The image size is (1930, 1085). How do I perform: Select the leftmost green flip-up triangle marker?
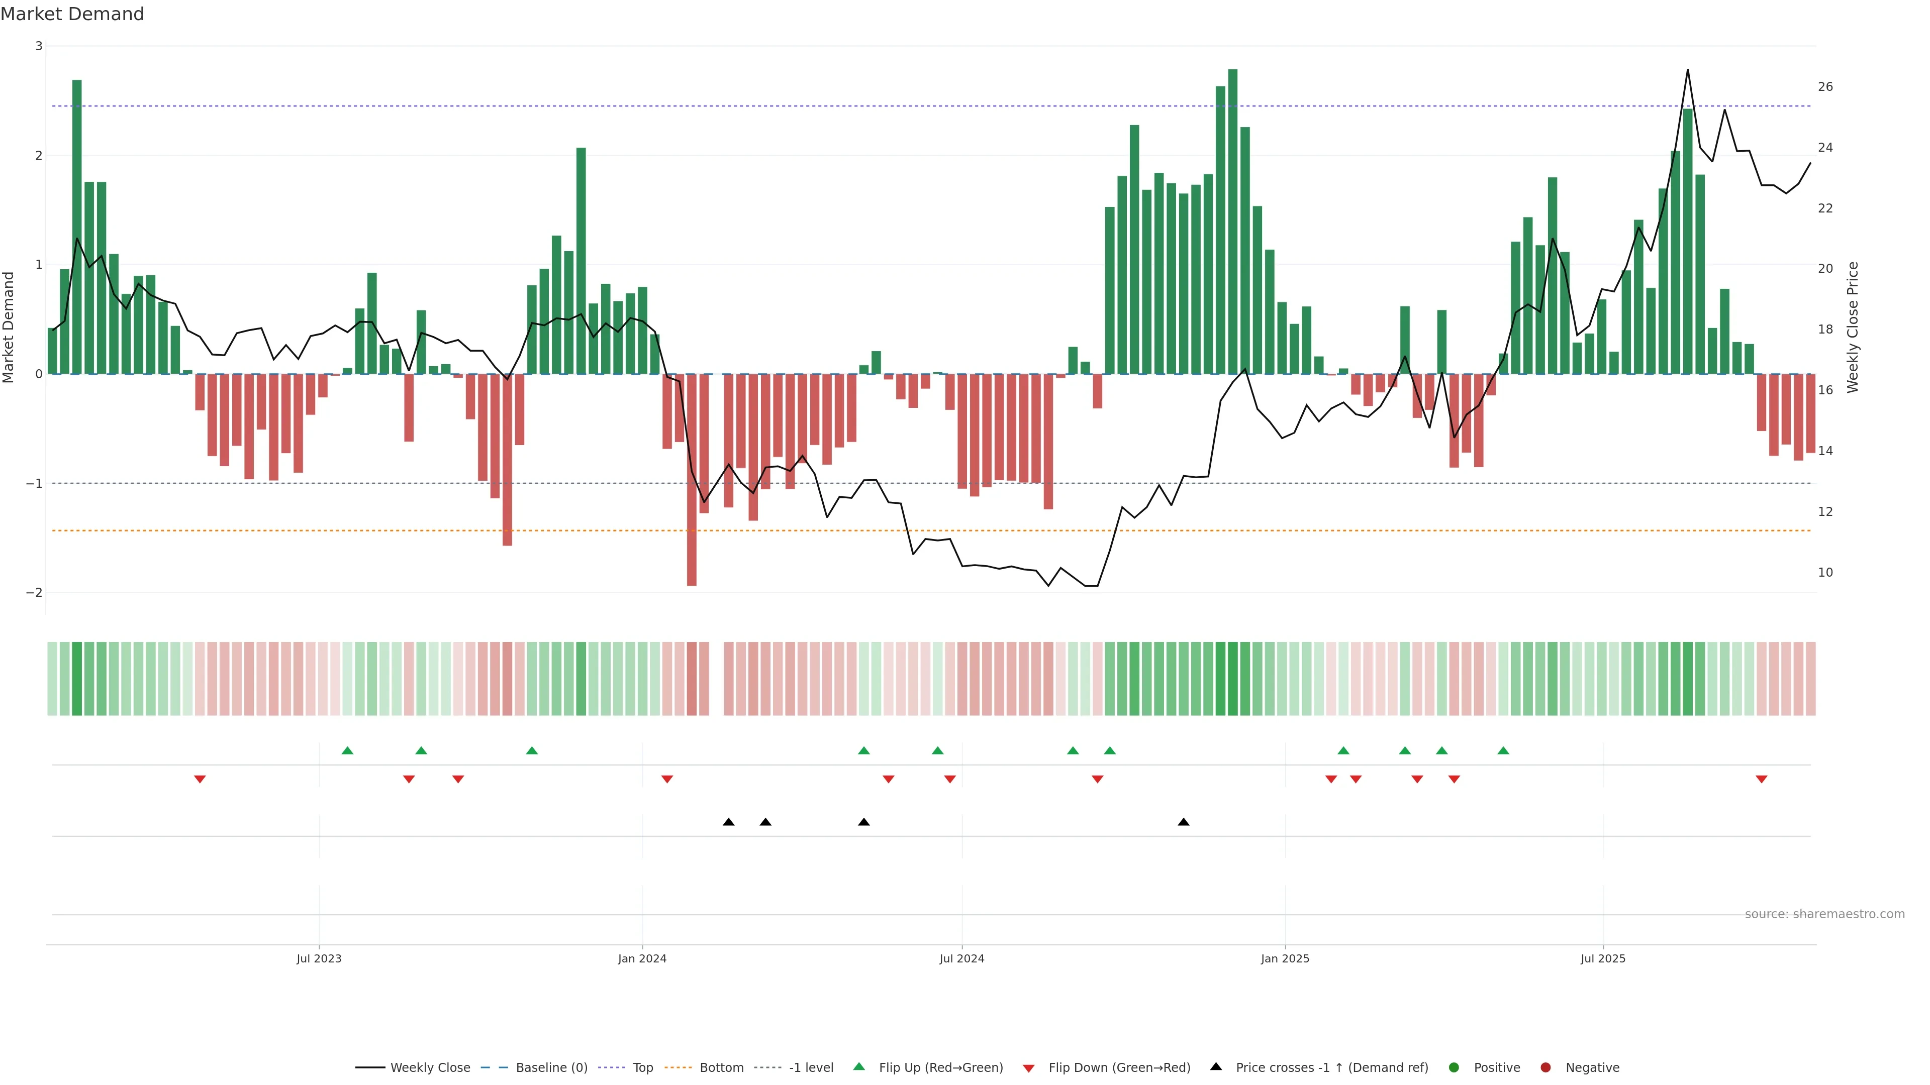point(347,750)
